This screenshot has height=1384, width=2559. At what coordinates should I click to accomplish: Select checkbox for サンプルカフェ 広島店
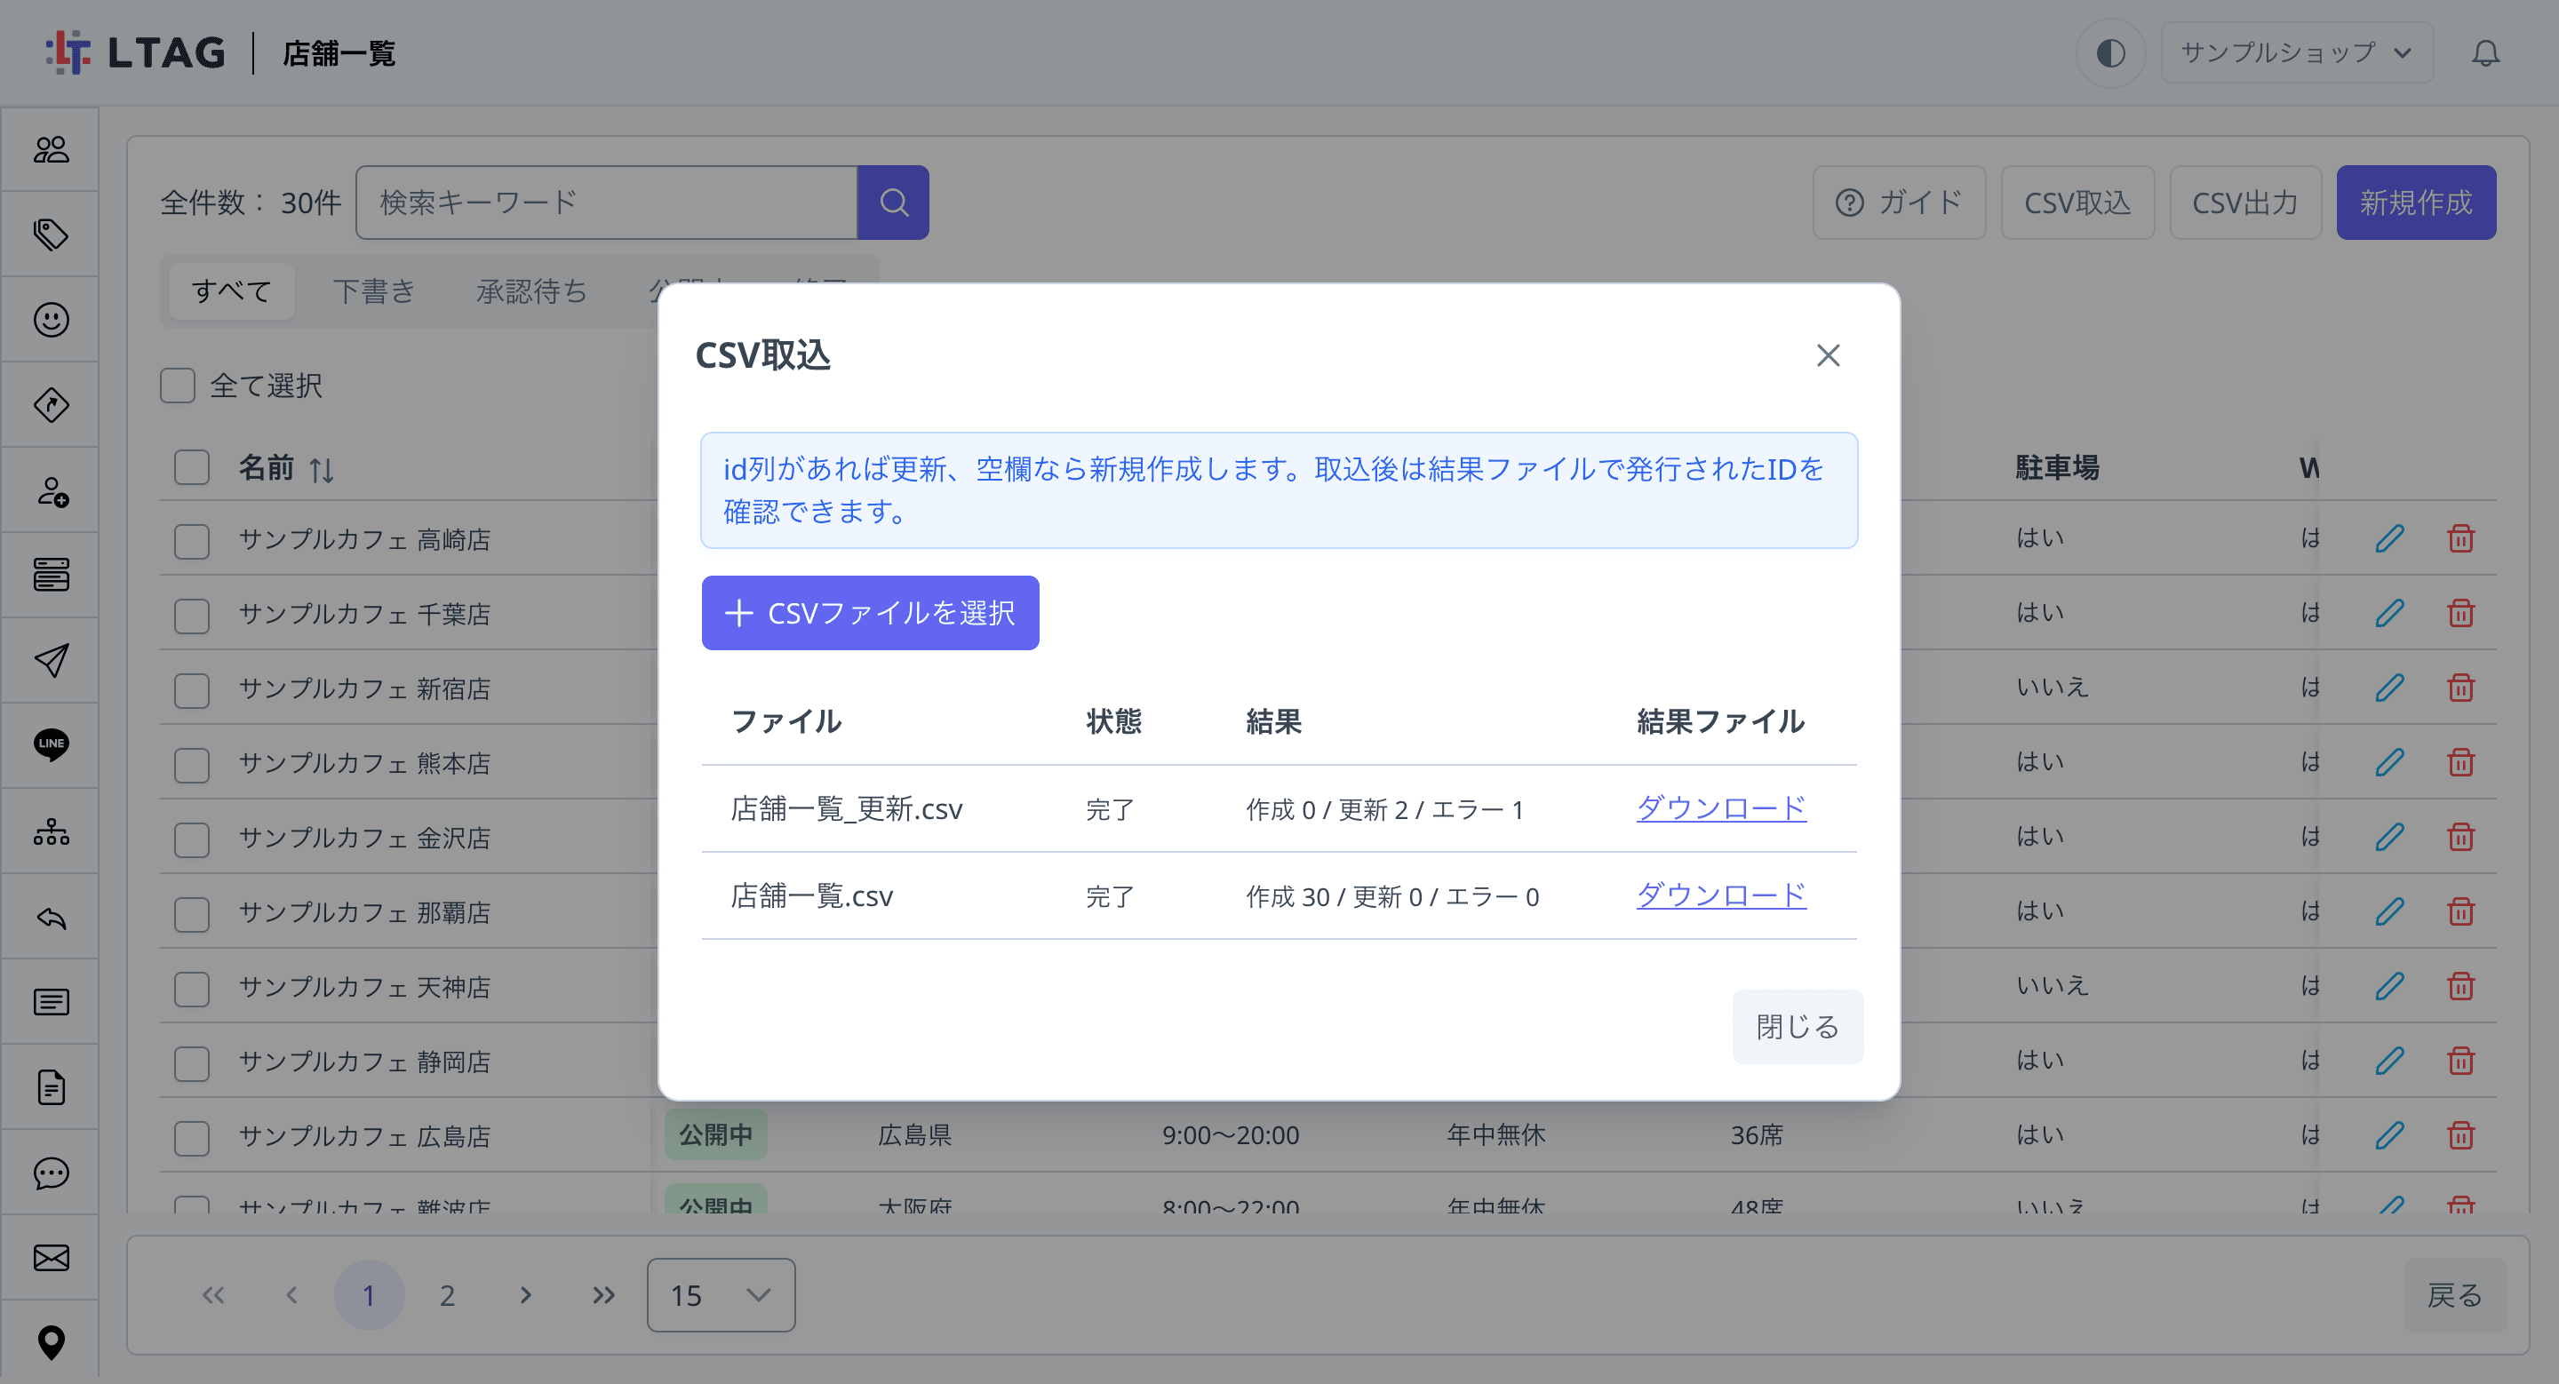[x=192, y=1138]
